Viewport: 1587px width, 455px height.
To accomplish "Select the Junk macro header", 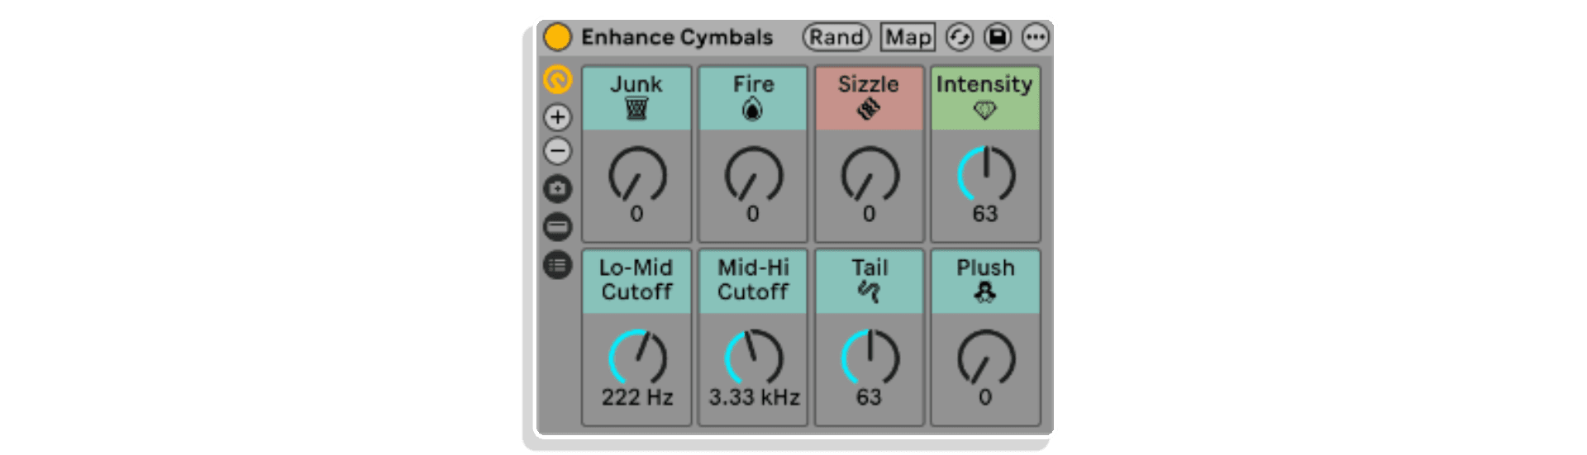I will (636, 98).
